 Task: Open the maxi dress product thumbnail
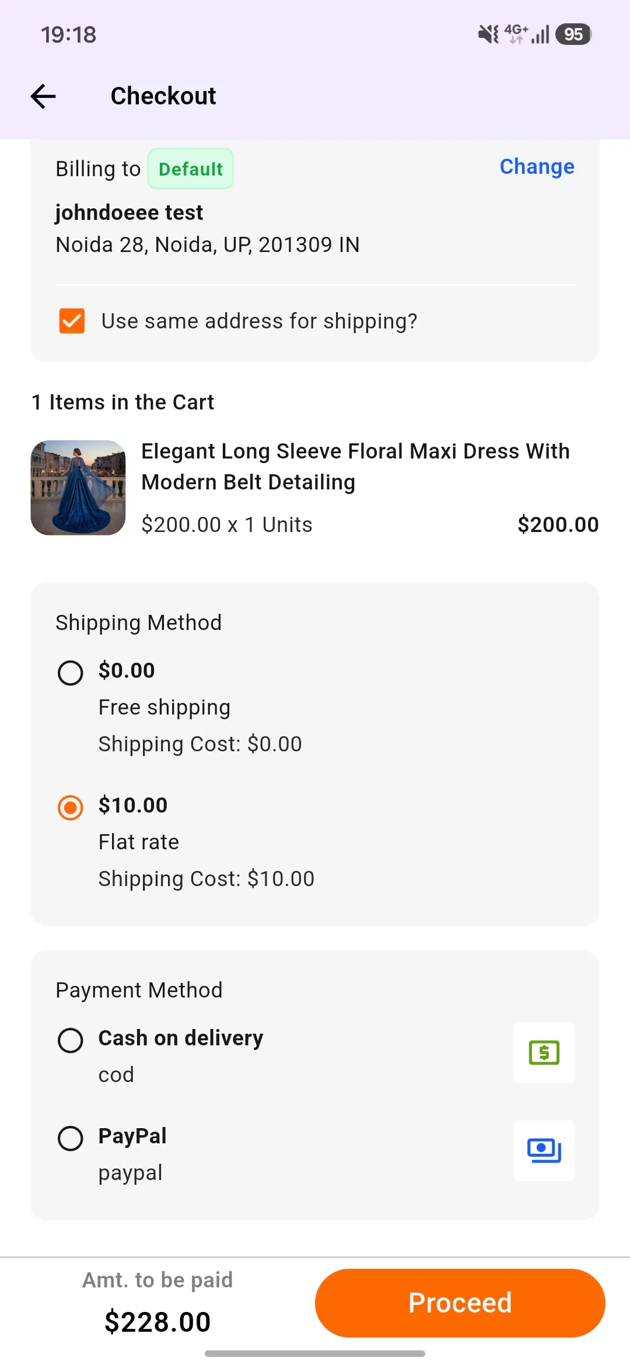pyautogui.click(x=78, y=488)
